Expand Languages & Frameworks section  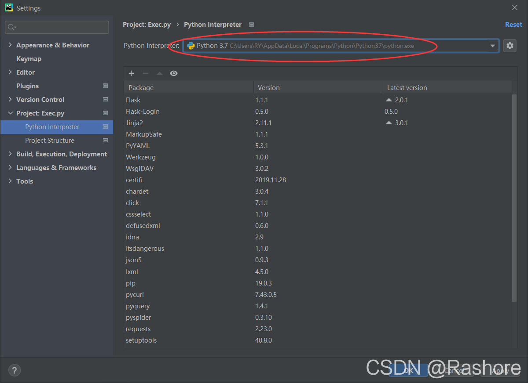click(x=10, y=168)
